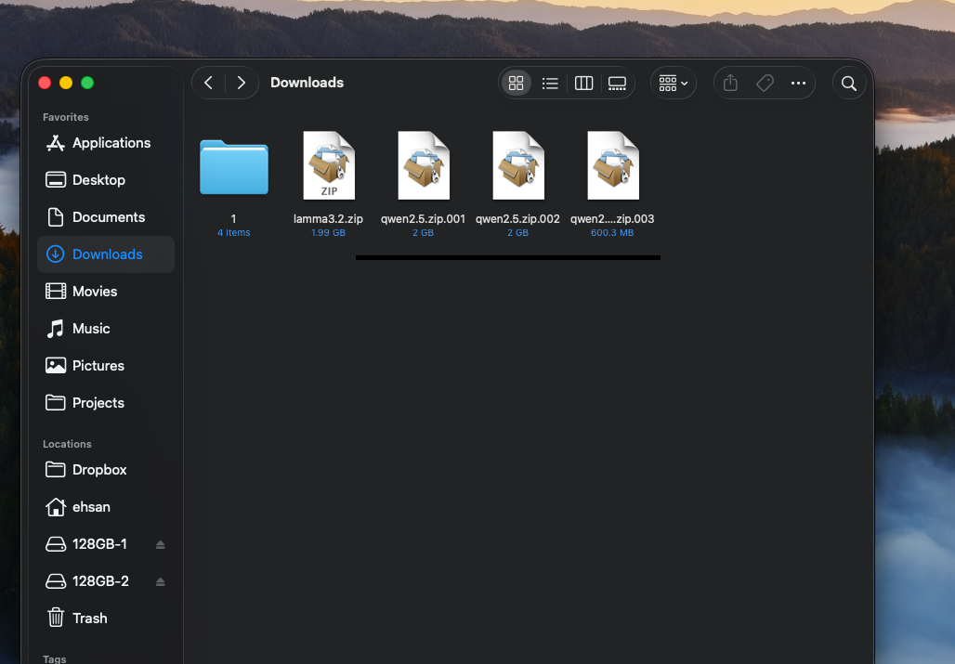
Task: Open Applications in the sidebar
Action: tap(111, 143)
